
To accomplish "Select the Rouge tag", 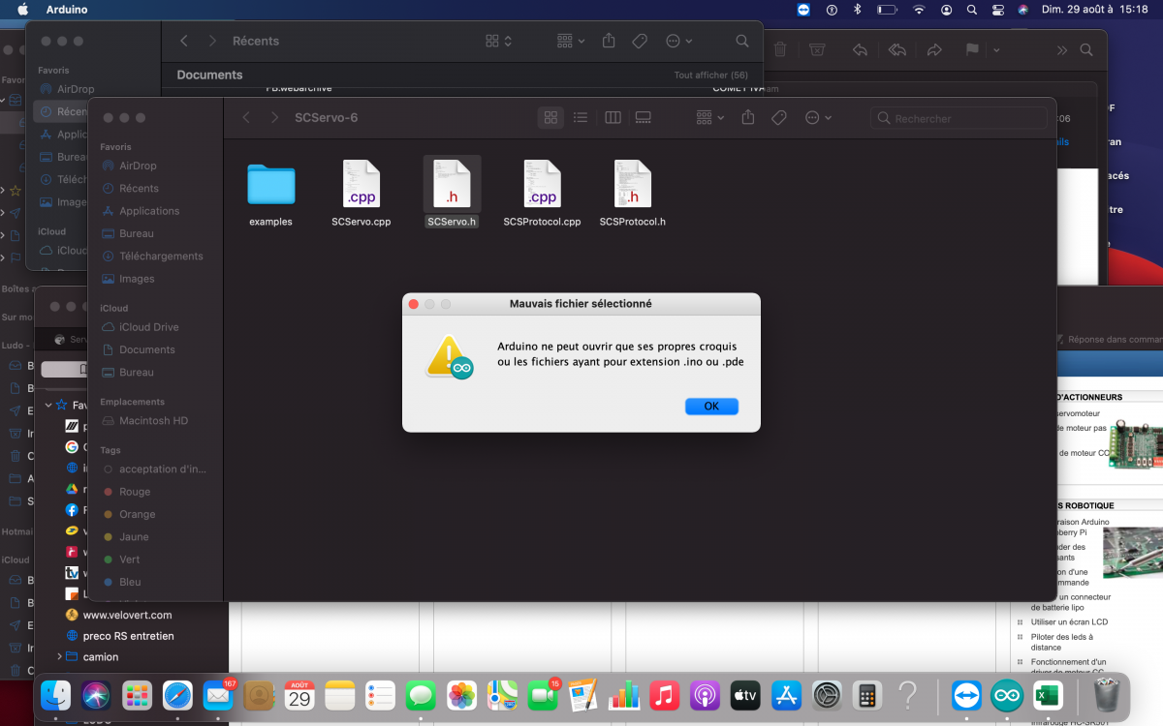I will (137, 492).
